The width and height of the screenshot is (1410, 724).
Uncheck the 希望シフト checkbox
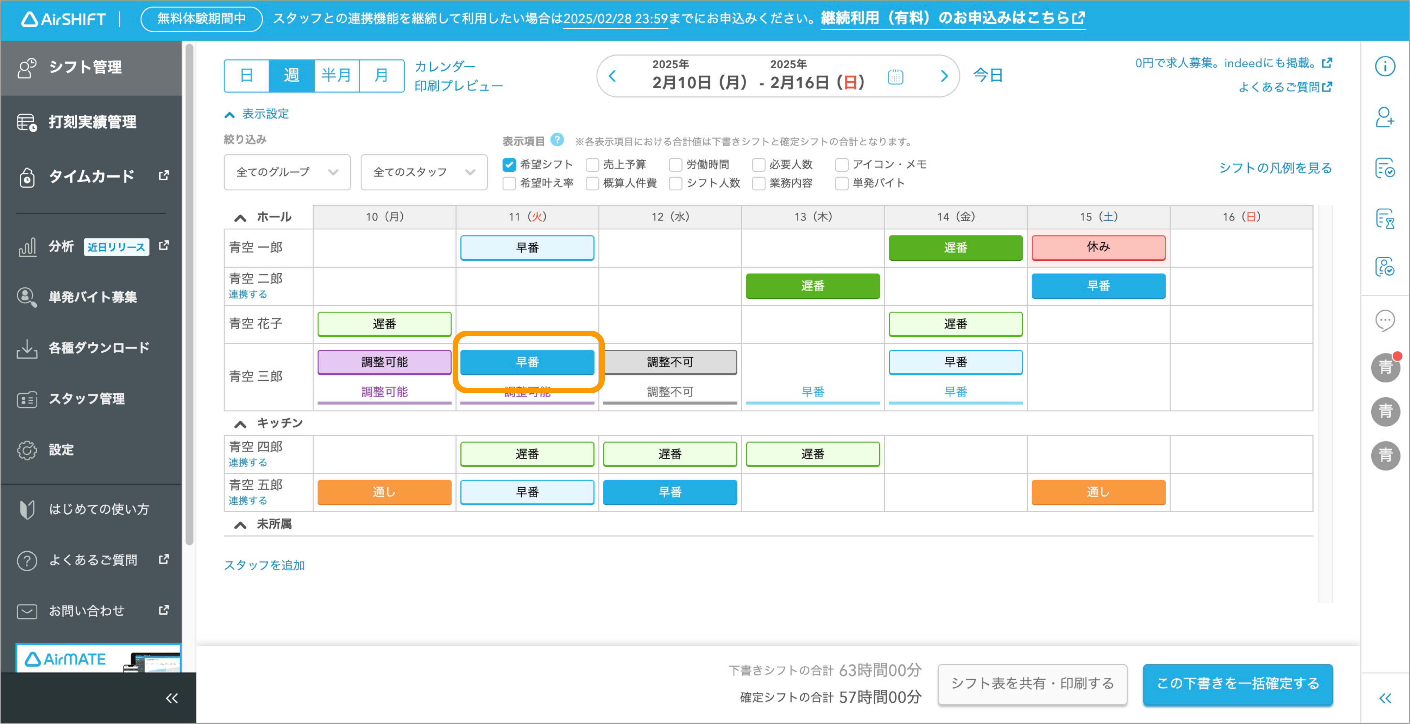pos(509,165)
